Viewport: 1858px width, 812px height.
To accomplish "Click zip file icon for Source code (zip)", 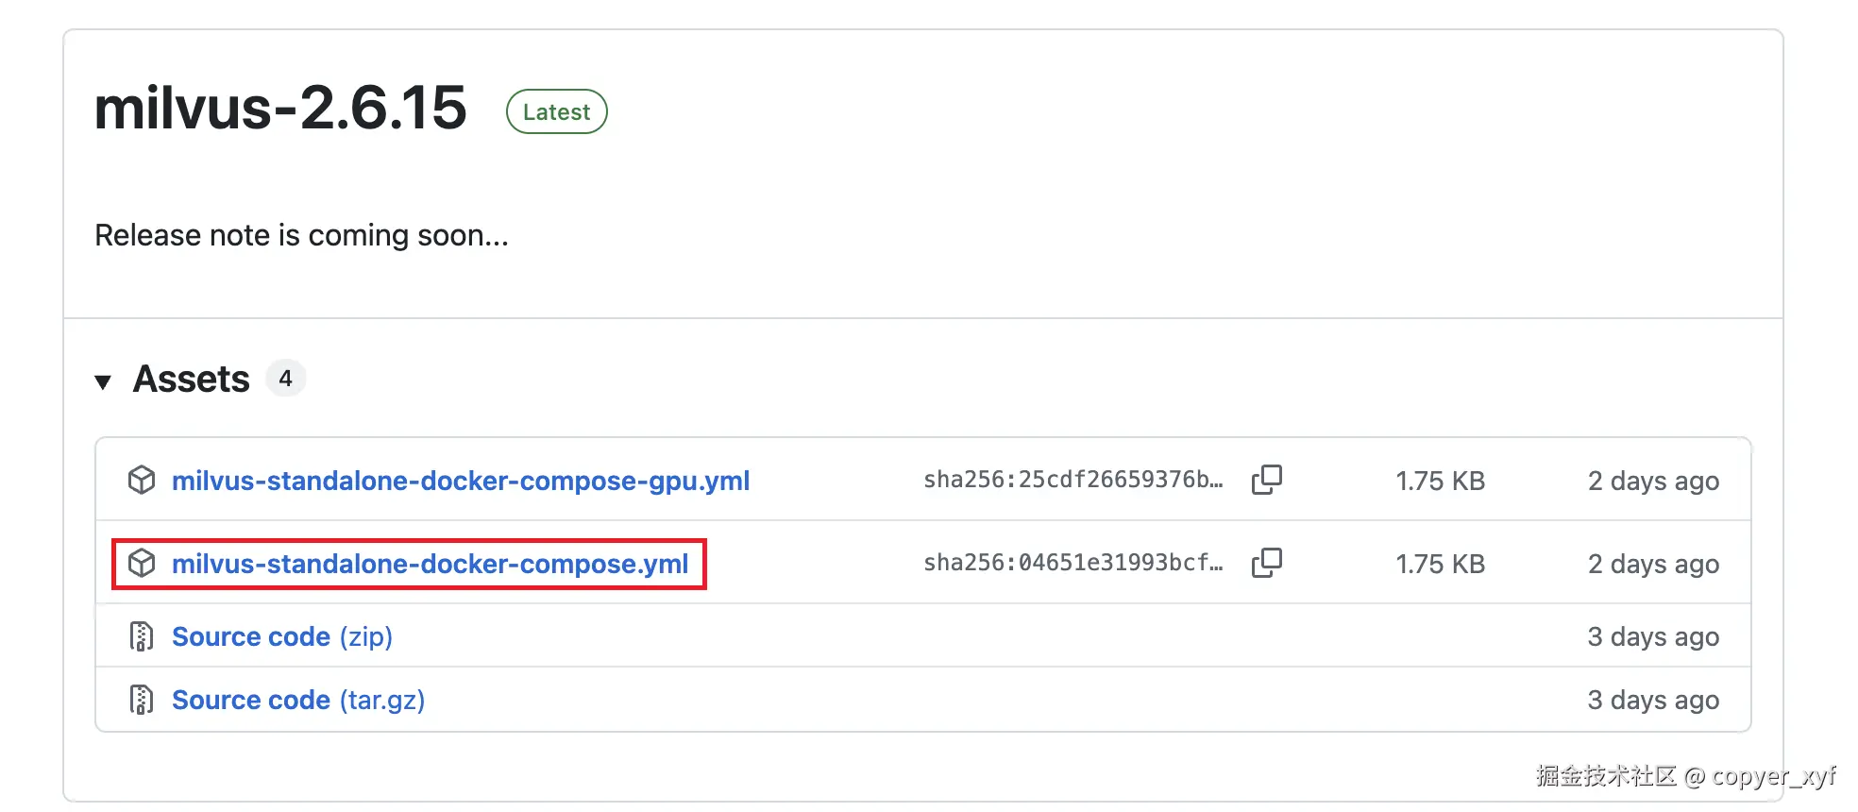I will tap(141, 636).
